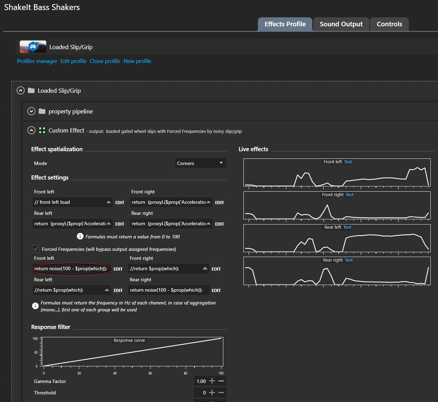Open the spatialization Mode dropdown showing Corners
Image resolution: width=438 pixels, height=402 pixels.
tap(200, 163)
